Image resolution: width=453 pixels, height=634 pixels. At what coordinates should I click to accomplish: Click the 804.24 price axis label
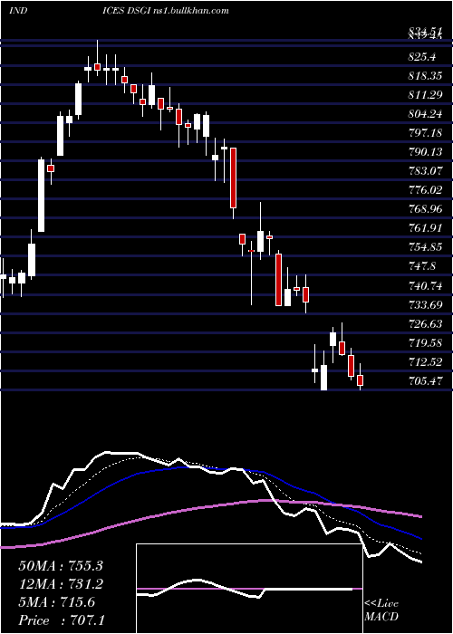pos(425,114)
